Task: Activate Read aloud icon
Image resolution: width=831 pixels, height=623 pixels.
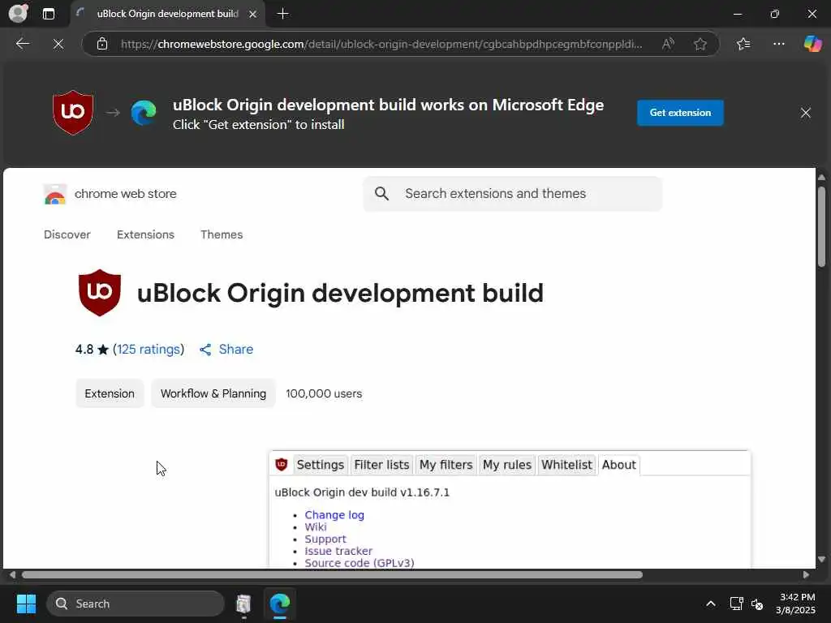Action: point(668,44)
